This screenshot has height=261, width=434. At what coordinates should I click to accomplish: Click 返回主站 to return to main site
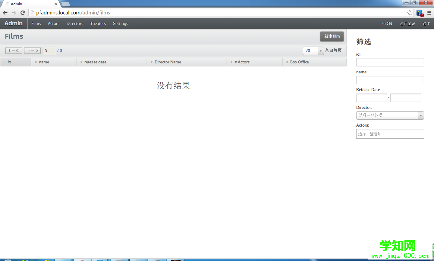pyautogui.click(x=407, y=23)
